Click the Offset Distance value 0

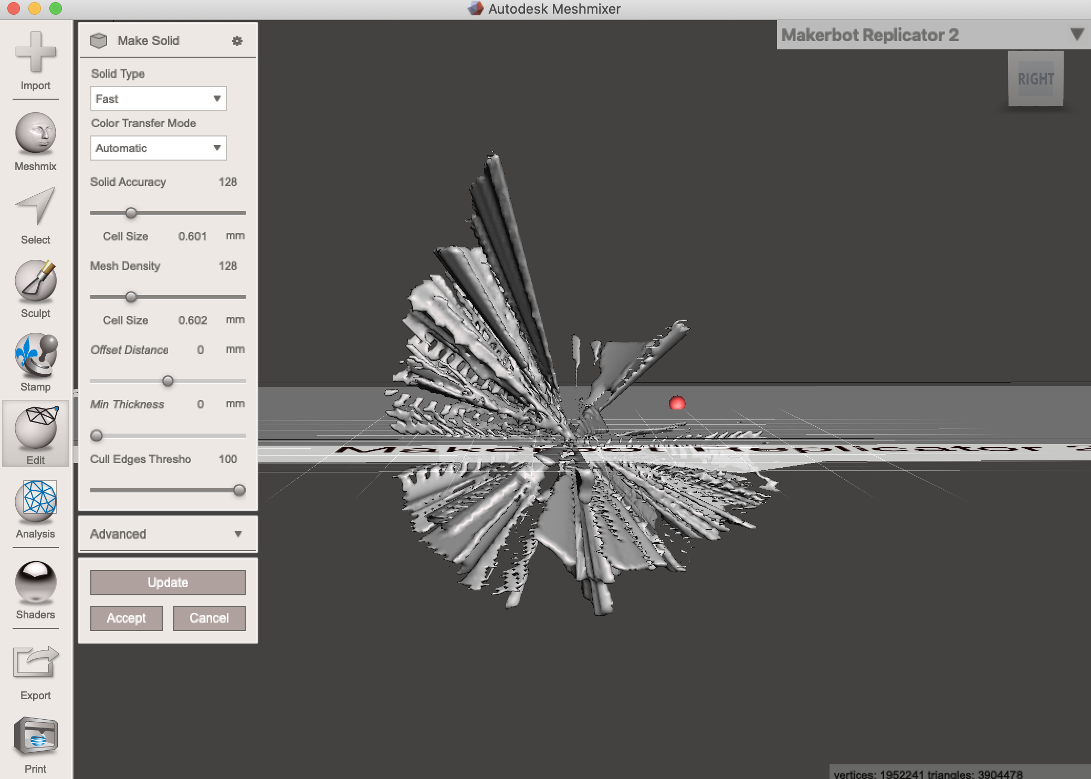click(201, 350)
